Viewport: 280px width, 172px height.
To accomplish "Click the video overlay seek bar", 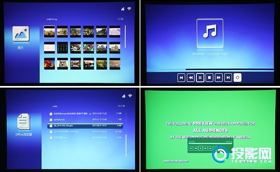I will coord(210,143).
